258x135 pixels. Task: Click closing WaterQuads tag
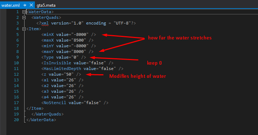point(47,114)
